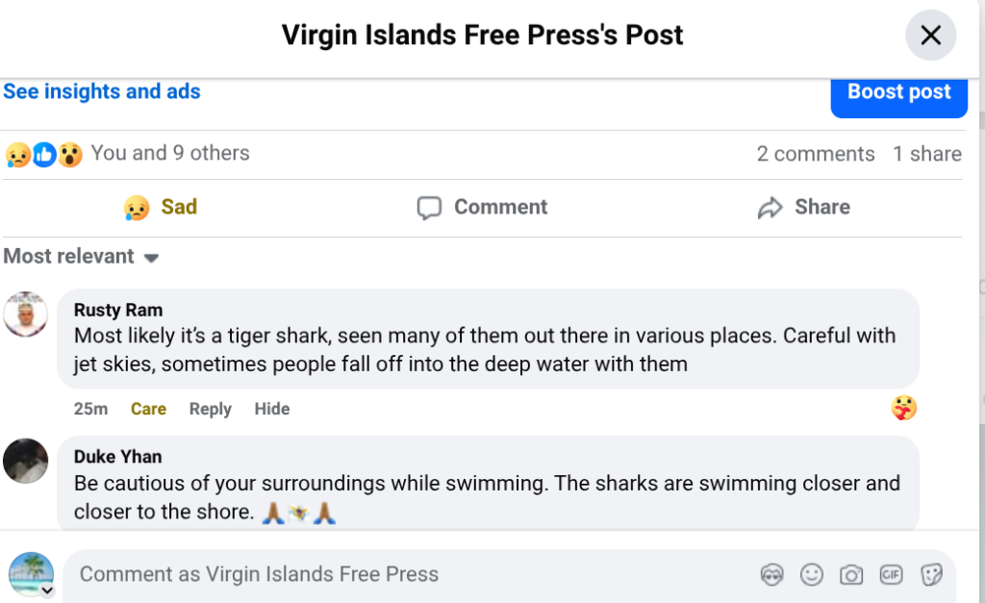The width and height of the screenshot is (985, 603).
Task: View the 1 share count
Action: coord(926,154)
